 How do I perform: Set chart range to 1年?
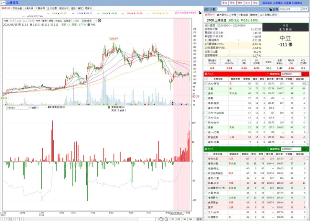[184, 219]
